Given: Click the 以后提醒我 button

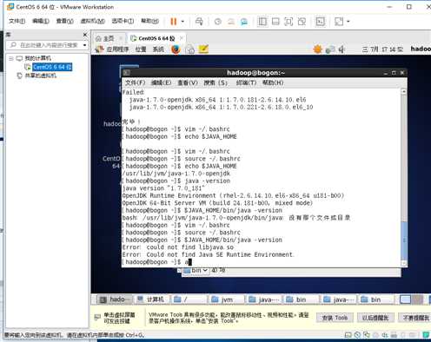Looking at the screenshot, I should click(x=375, y=318).
